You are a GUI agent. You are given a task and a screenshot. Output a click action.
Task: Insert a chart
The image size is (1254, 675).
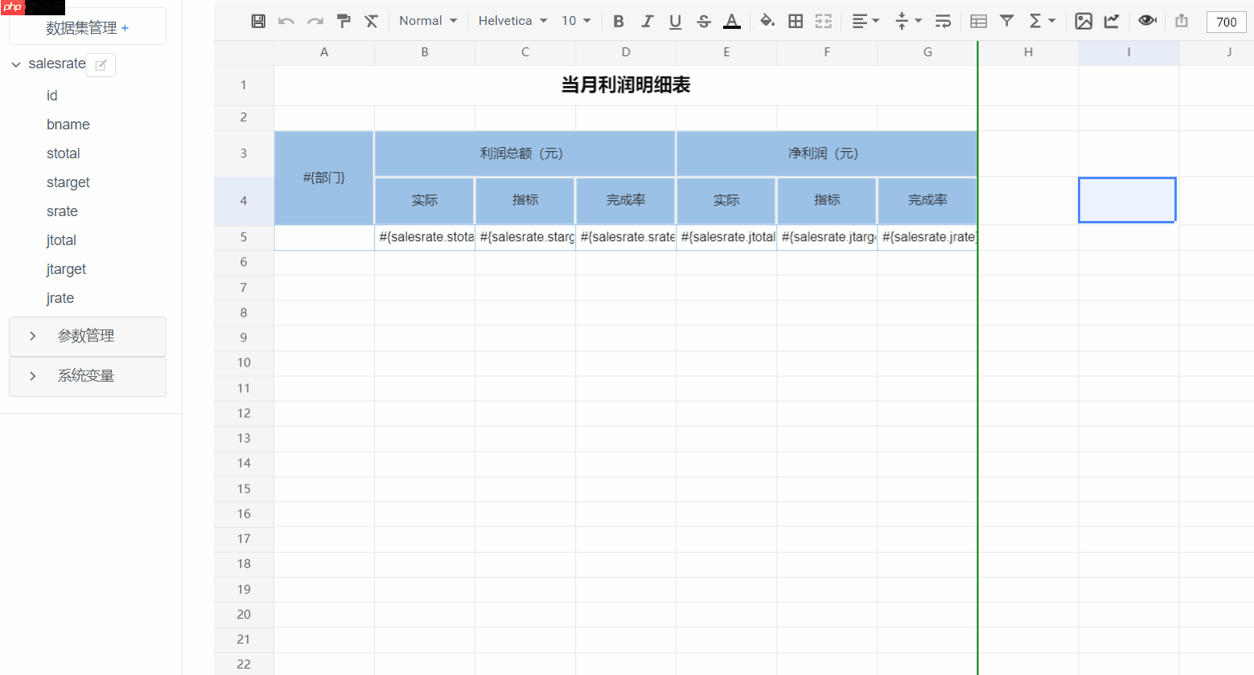[1112, 21]
